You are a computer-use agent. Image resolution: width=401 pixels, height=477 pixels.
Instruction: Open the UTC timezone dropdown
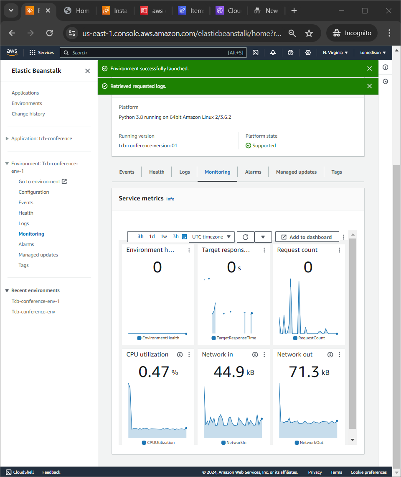[x=212, y=237]
